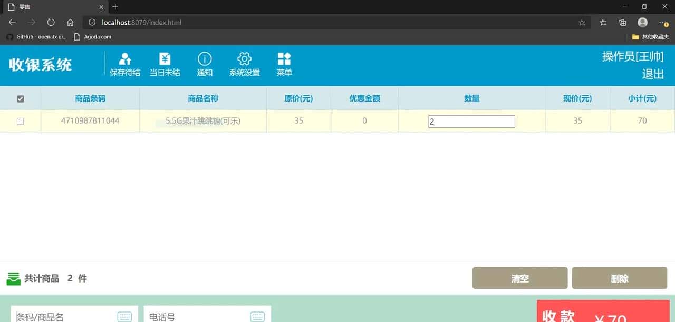The image size is (675, 322).
Task: Open 系统设置 system settings
Action: coord(244,63)
